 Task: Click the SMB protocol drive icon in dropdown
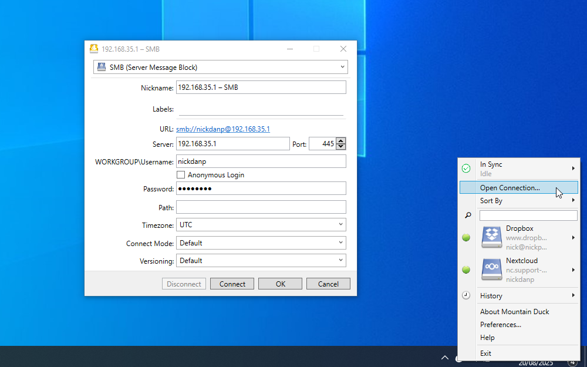(102, 67)
